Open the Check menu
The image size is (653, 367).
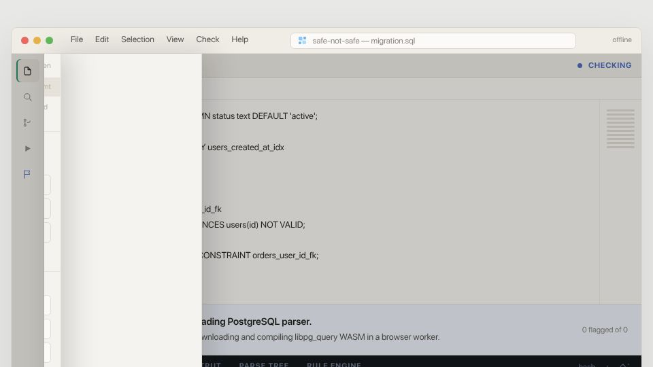click(207, 39)
